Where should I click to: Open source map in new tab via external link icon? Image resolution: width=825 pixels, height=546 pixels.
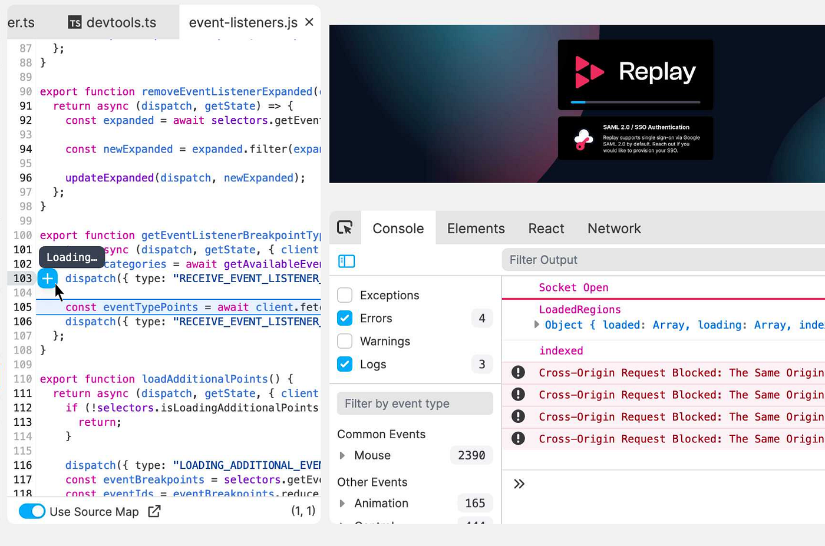pyautogui.click(x=154, y=511)
